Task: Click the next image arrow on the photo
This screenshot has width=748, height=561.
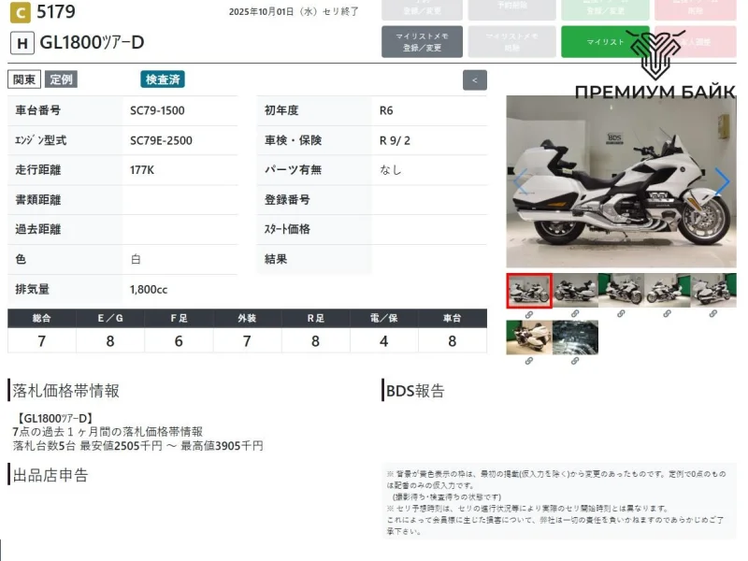Action: point(721,181)
